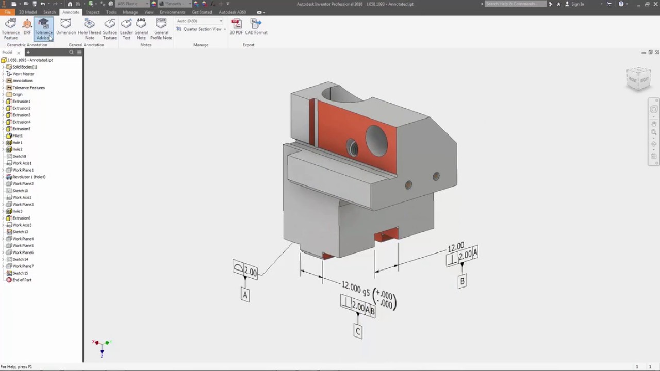The image size is (660, 371).
Task: Click the ViewCube in the viewport
Action: (x=639, y=79)
